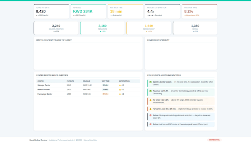Screen dimensions: 251x143
Task: Click the Q2 2025 footer text
Action: point(79,140)
